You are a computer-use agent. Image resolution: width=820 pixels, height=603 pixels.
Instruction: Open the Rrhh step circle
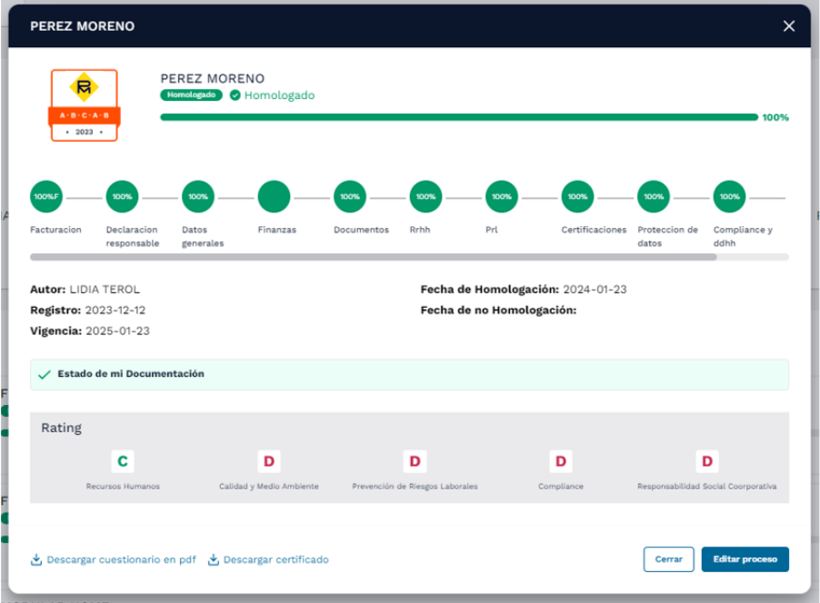click(x=425, y=196)
